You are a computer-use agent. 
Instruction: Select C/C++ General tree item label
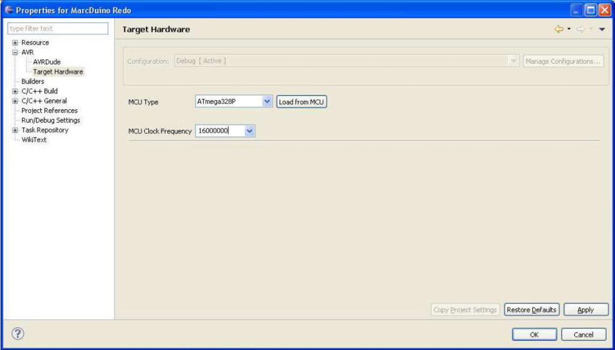click(44, 101)
